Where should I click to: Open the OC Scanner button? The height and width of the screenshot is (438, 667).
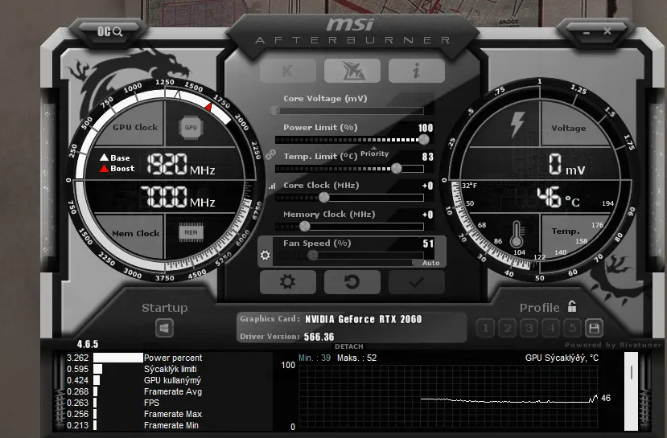[109, 32]
